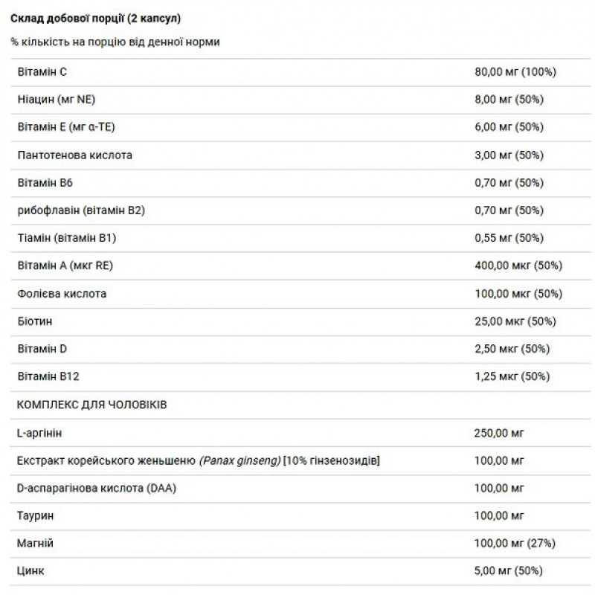
Task: Click the '400,00 мкг (50%)' value
Action: coord(518,266)
